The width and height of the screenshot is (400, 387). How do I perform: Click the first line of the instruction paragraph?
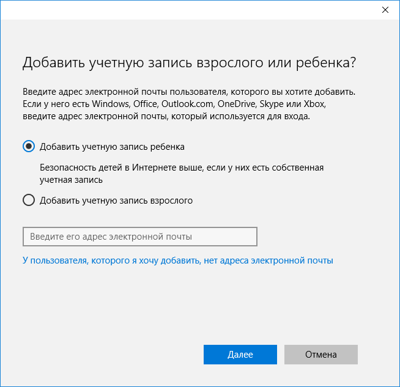point(189,91)
